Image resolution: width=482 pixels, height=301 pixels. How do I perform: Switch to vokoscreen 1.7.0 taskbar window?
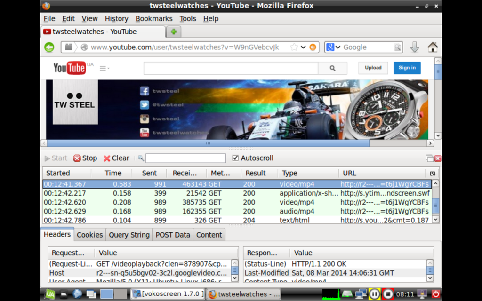tap(168, 294)
